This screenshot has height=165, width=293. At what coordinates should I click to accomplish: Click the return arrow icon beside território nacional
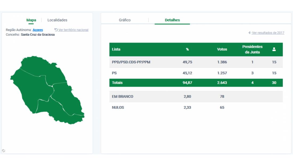click(56, 30)
